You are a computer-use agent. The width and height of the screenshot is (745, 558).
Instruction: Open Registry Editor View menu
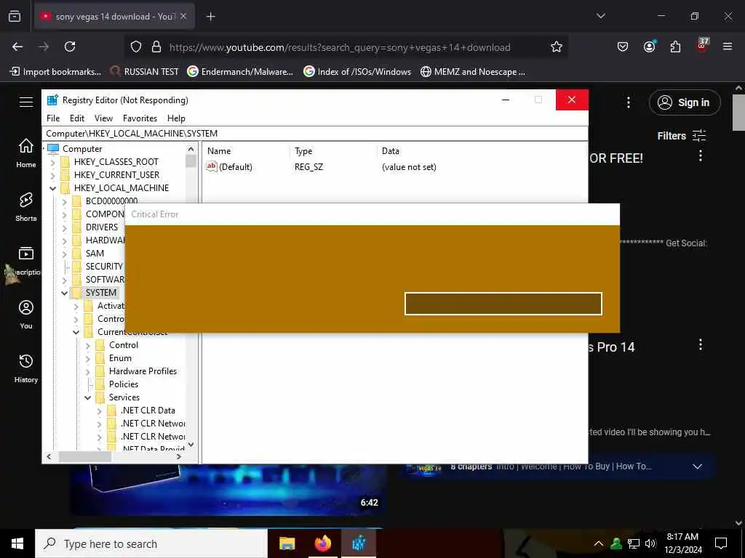click(x=103, y=118)
